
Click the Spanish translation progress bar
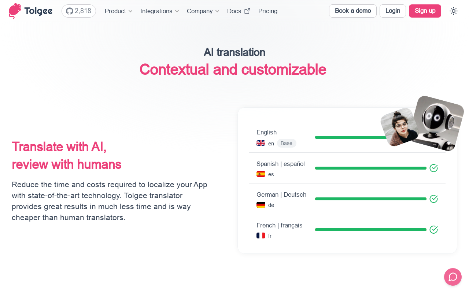click(x=370, y=168)
